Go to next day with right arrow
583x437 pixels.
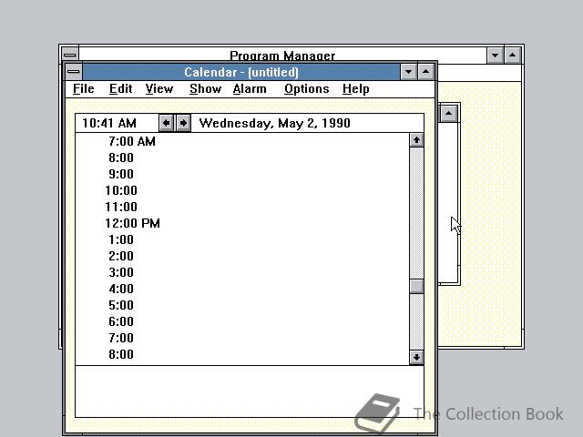tap(183, 123)
